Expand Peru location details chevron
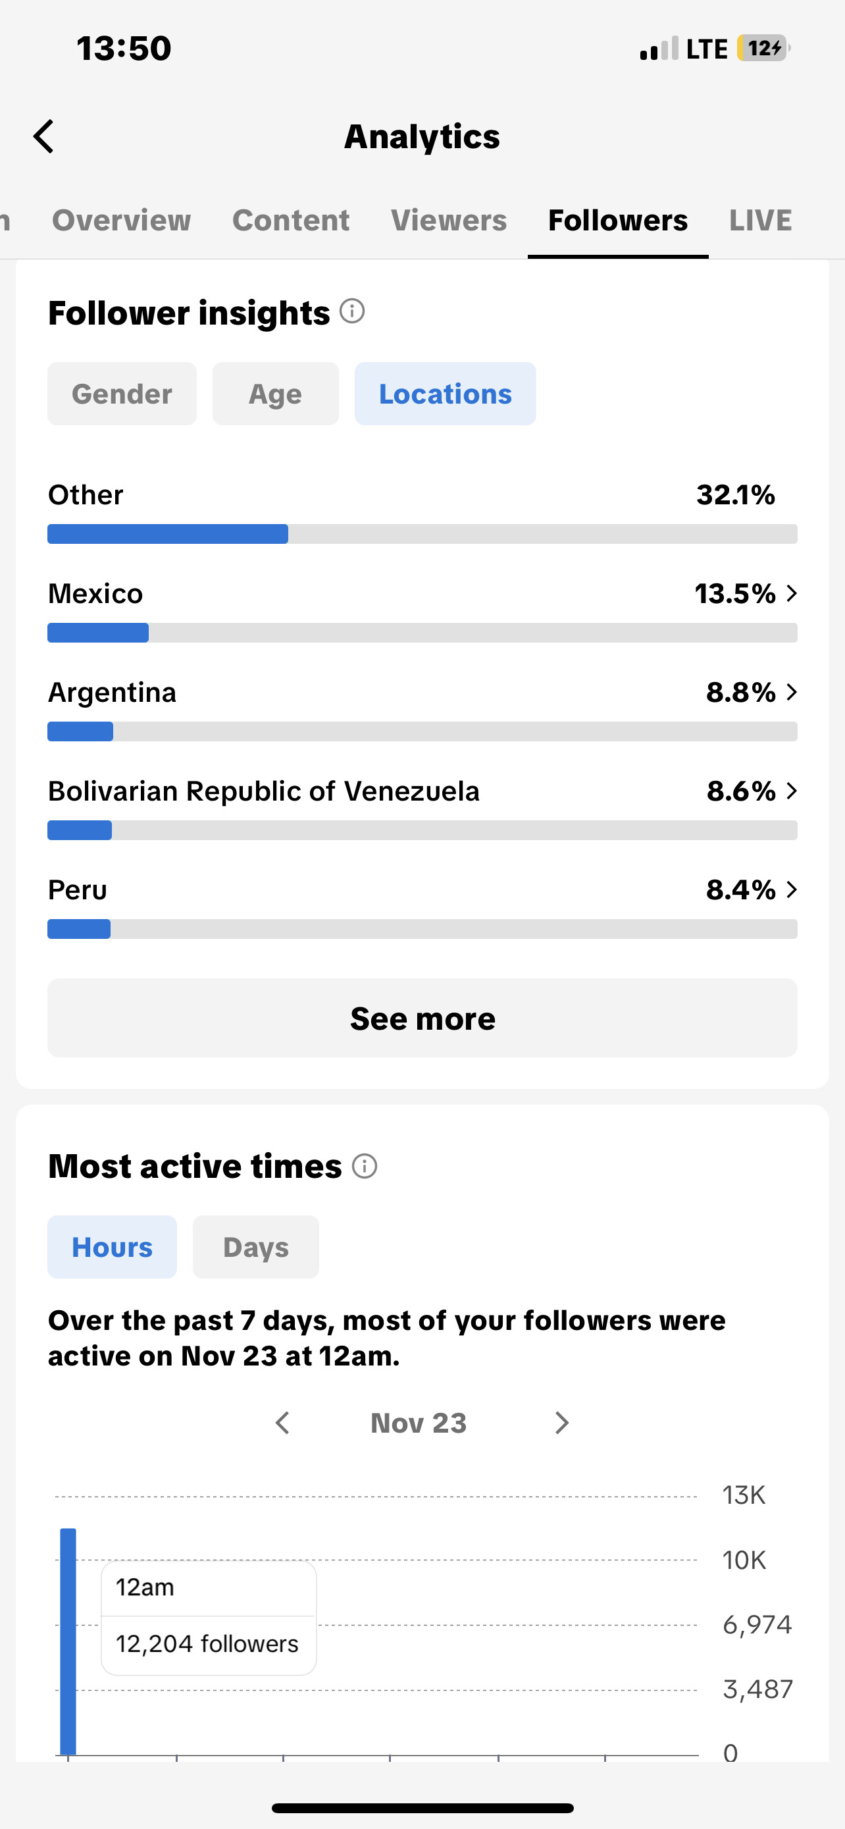This screenshot has width=845, height=1829. 792,889
